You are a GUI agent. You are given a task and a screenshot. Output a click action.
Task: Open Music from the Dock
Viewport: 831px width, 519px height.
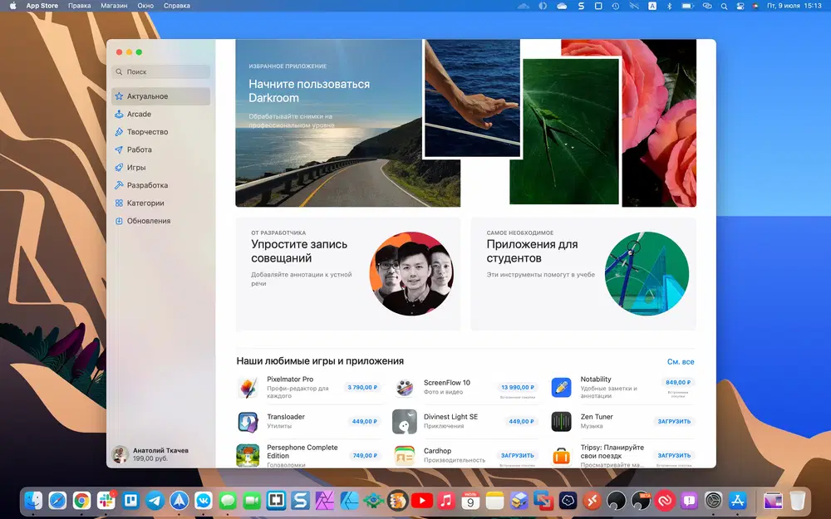tap(446, 500)
